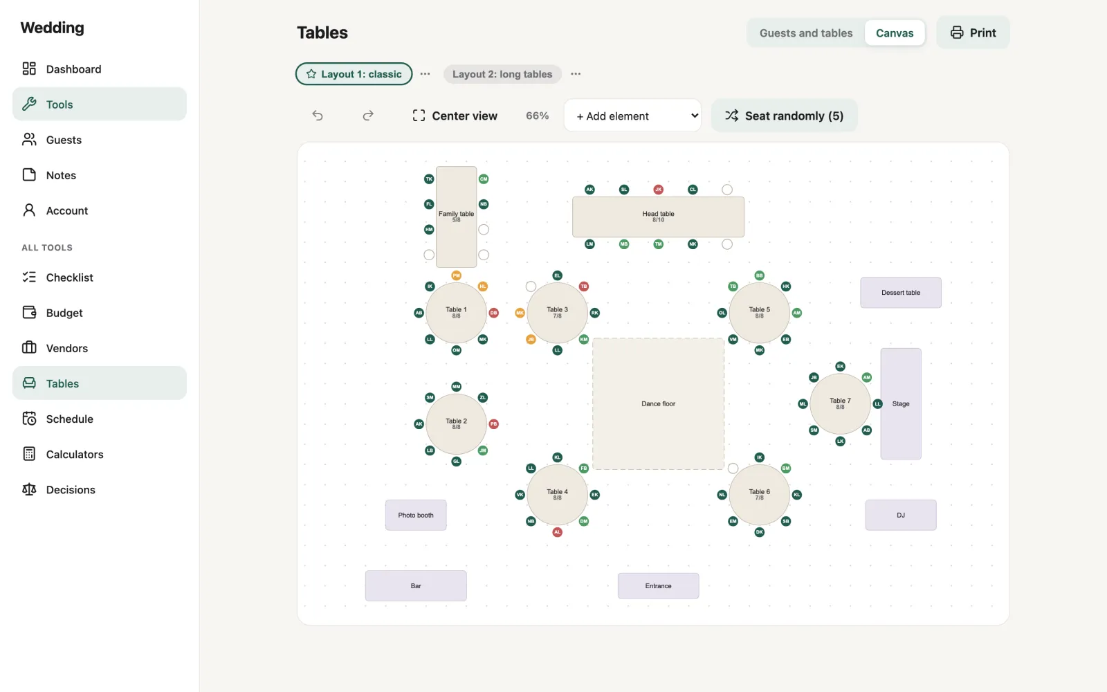The image size is (1107, 692).
Task: Open the Decisions tool
Action: [x=100, y=489]
